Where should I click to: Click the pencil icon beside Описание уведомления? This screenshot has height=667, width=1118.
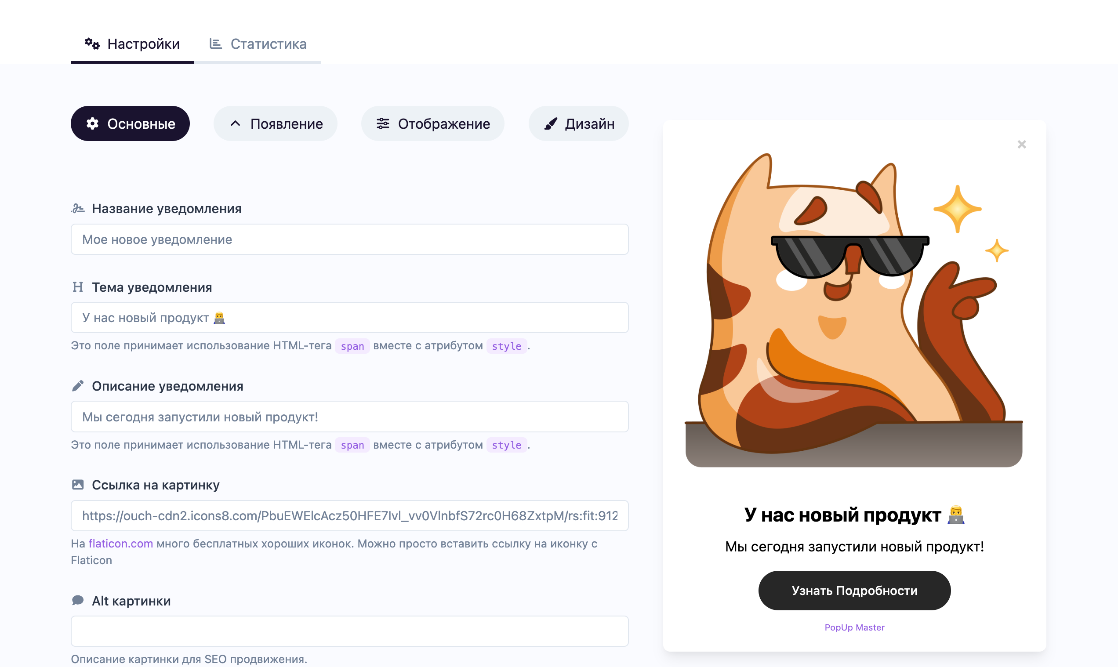coord(78,386)
